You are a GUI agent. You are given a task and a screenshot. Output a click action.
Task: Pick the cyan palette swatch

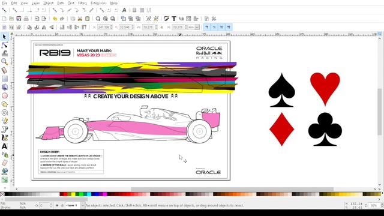click(89, 194)
